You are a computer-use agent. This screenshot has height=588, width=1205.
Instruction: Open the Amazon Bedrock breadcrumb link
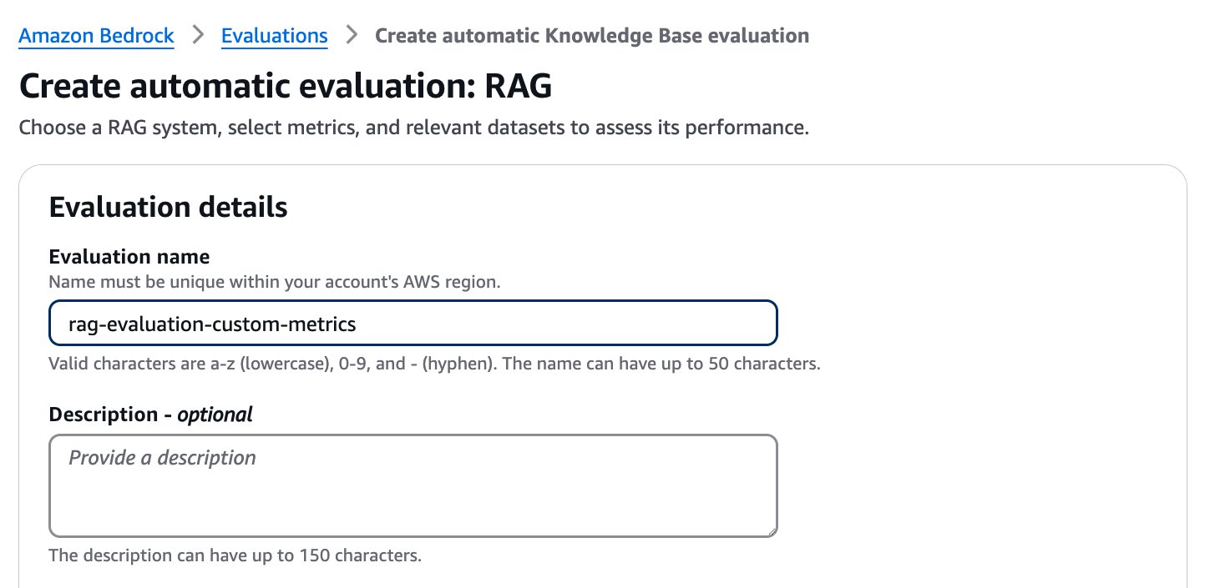tap(96, 36)
